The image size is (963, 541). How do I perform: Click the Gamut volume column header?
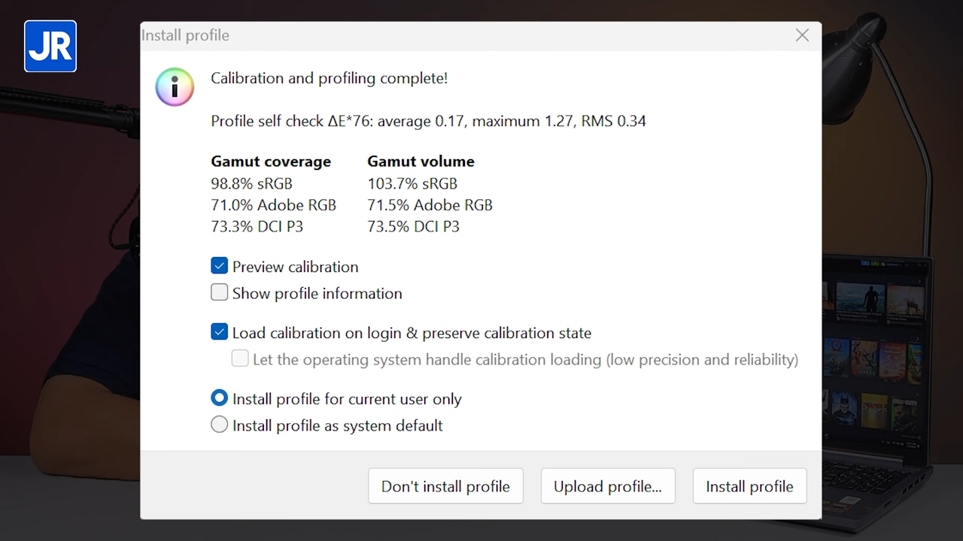point(421,161)
